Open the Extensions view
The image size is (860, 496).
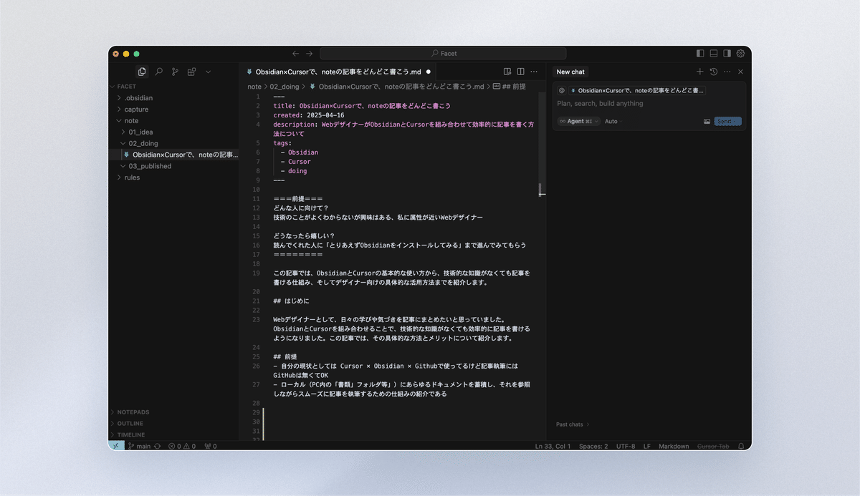pos(191,72)
